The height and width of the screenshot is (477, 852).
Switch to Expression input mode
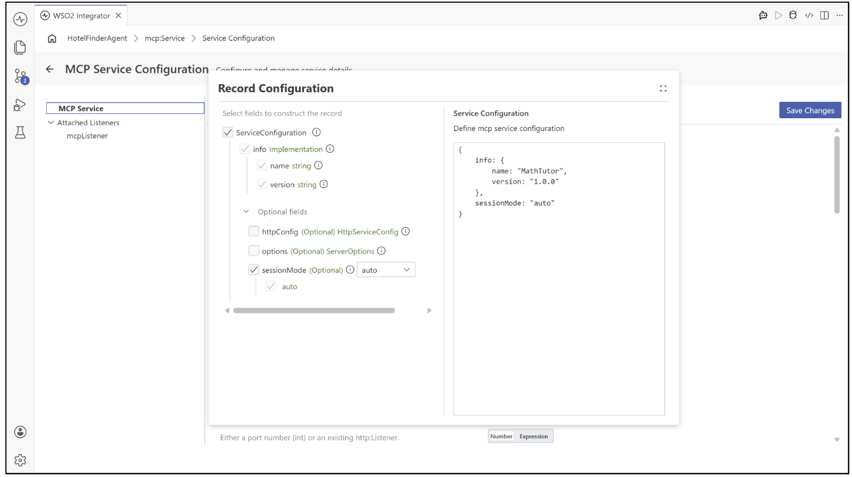[534, 437]
